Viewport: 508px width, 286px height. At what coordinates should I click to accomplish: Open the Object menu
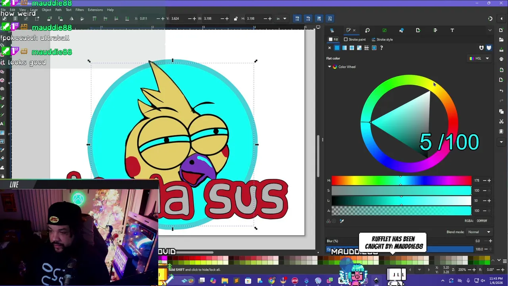point(46,10)
